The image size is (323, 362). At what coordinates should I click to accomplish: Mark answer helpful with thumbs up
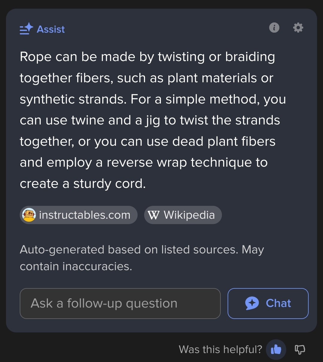coord(276,349)
